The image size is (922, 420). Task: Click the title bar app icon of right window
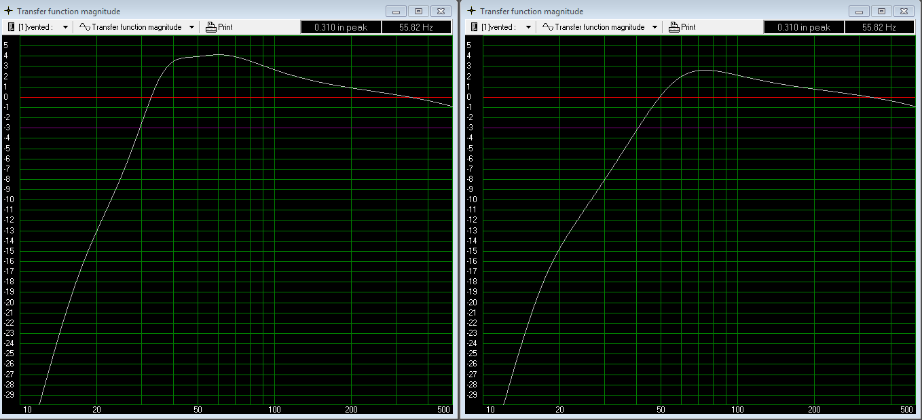pyautogui.click(x=471, y=11)
